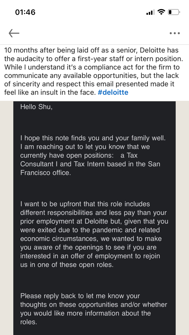The image size is (189, 335).
Task: Tap the battery indicator icon
Action: 174,12
